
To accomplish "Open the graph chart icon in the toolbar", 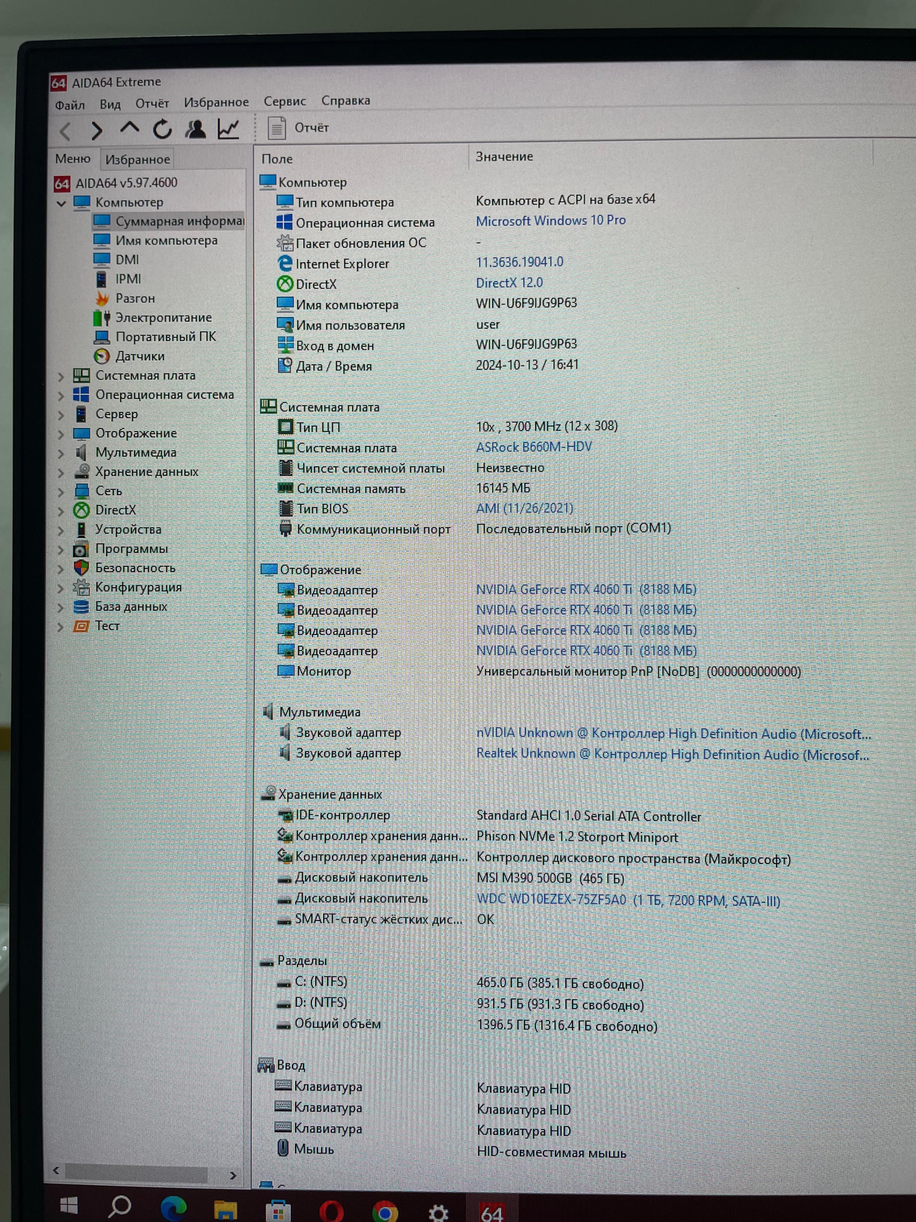I will [x=228, y=129].
